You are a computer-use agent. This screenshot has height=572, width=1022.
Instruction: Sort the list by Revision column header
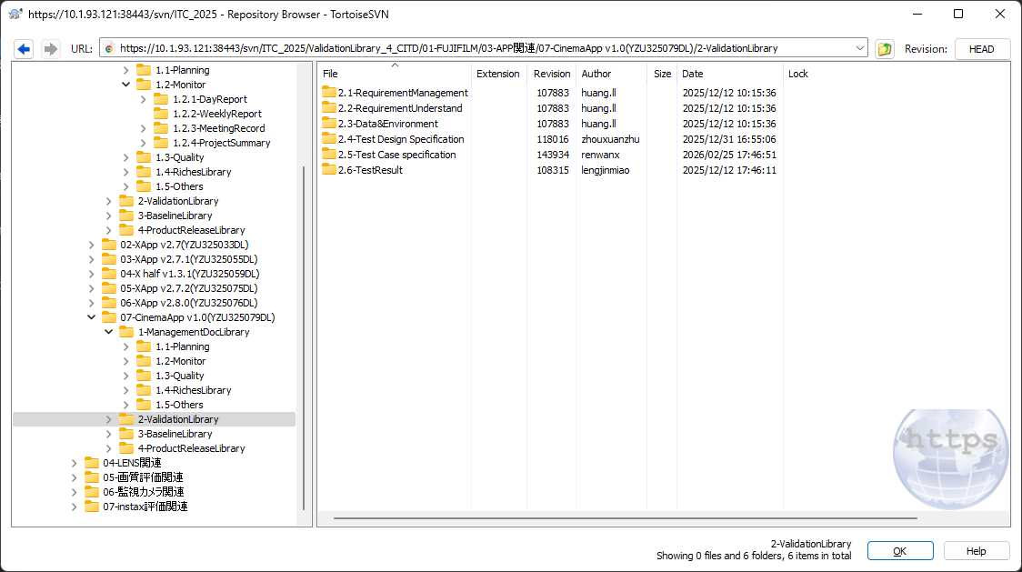point(552,74)
